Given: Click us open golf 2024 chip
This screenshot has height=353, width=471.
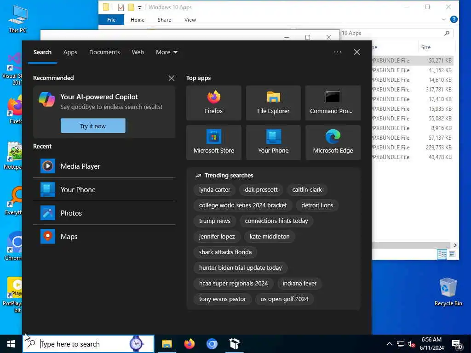Looking at the screenshot, I should point(284,299).
